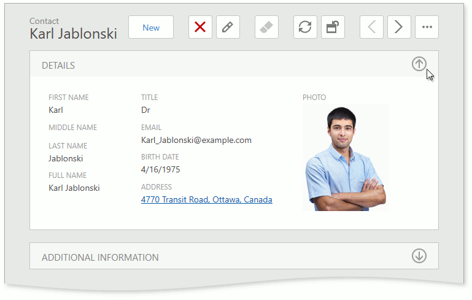Viewport: 472px width, 300px height.
Task: Click the padlock window icon in the toolbar
Action: 333,28
